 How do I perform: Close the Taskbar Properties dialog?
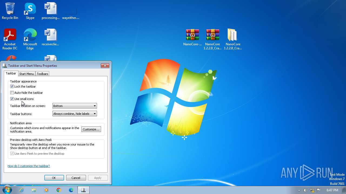105,65
